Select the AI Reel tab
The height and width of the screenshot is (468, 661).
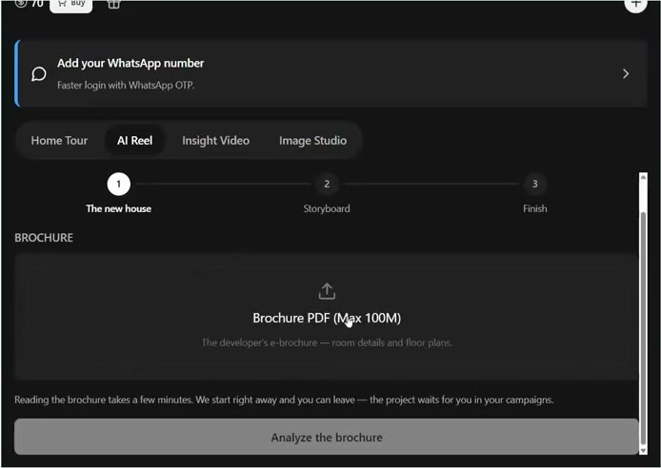point(135,141)
